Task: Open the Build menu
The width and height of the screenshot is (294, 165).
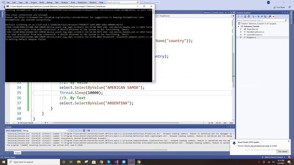Action: click(x=42, y=2)
